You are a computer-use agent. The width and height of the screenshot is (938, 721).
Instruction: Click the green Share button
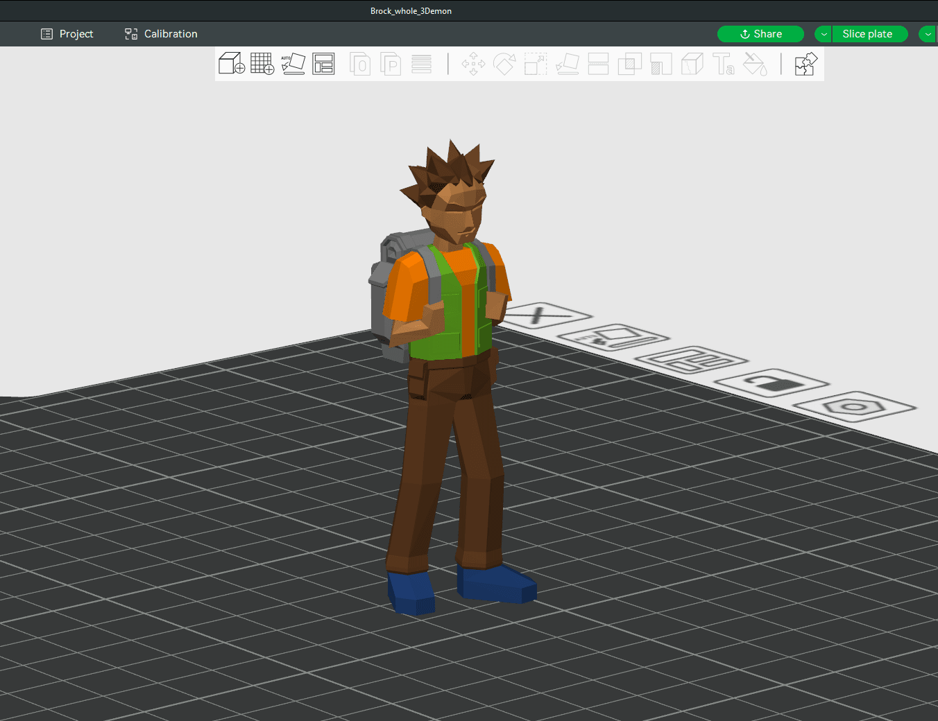click(760, 34)
